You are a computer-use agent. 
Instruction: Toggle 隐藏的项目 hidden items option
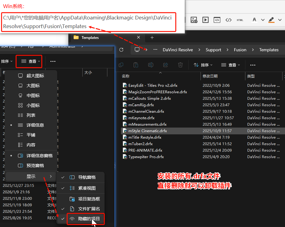(80, 219)
